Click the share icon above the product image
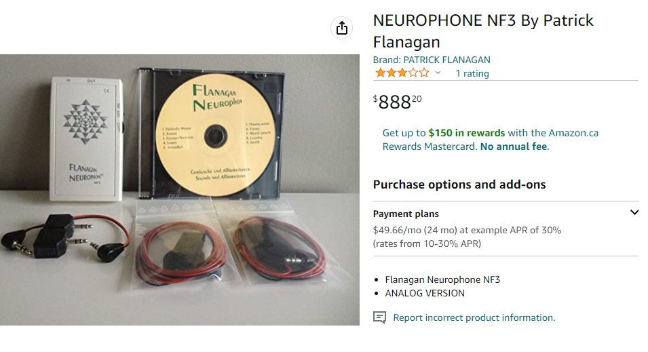648x352 pixels. (342, 28)
